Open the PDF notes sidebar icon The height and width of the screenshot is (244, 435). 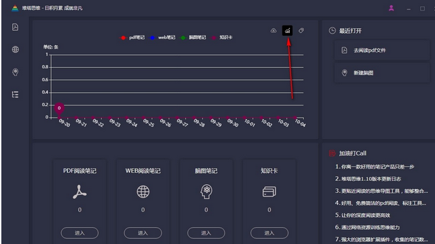pos(15,27)
